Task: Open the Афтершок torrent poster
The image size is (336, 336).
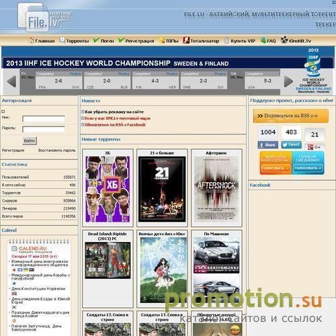Action: pyautogui.click(x=216, y=190)
